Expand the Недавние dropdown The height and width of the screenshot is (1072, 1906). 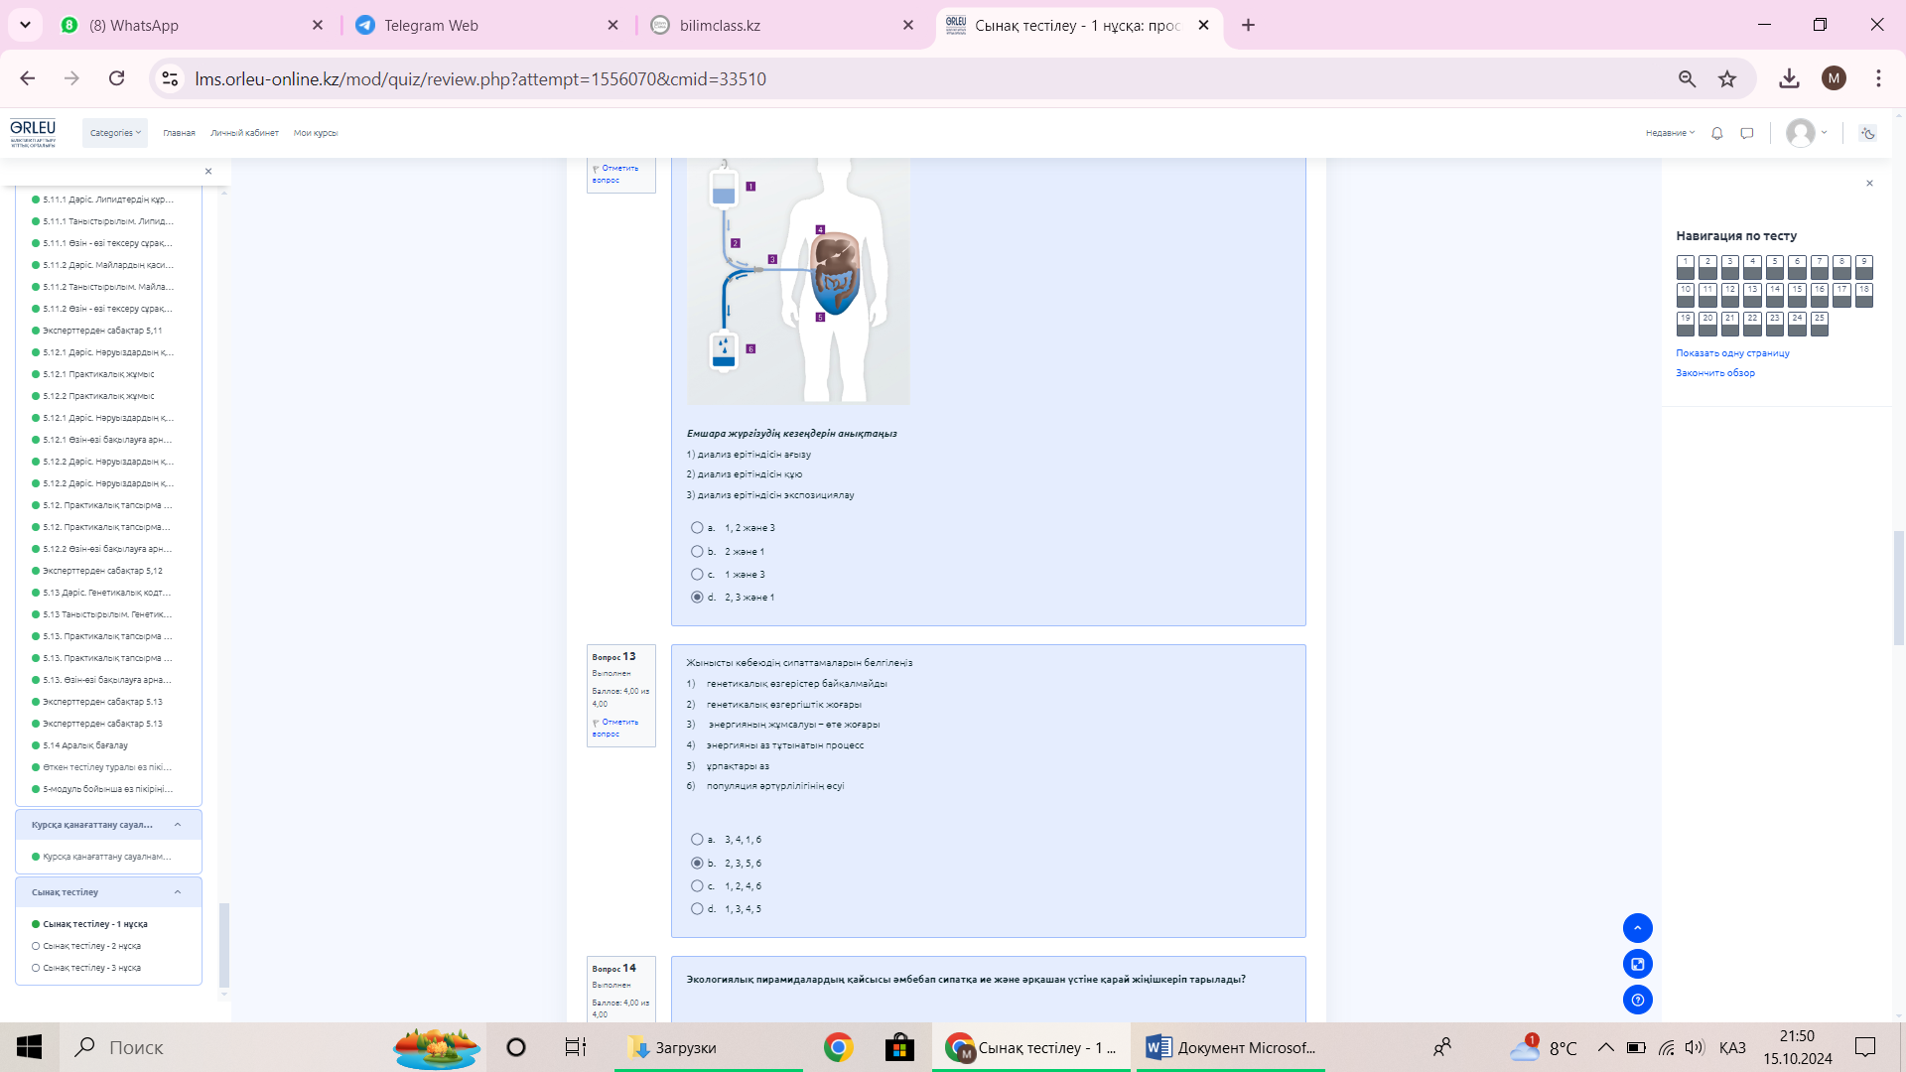click(x=1670, y=133)
